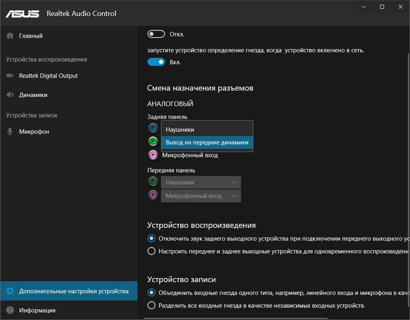The image size is (410, 320).
Task: Select radio option for simultaneous front and rear playback
Action: pos(151,251)
